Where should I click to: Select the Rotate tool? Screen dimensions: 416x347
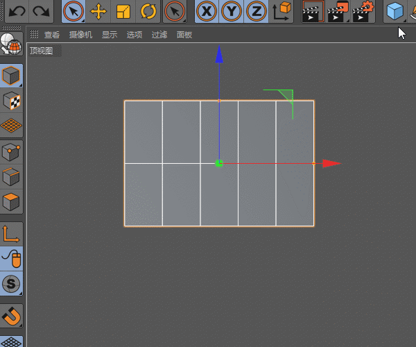(x=148, y=11)
